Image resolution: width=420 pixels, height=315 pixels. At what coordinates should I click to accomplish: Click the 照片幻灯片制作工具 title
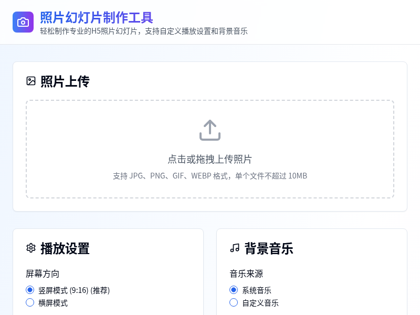[97, 18]
